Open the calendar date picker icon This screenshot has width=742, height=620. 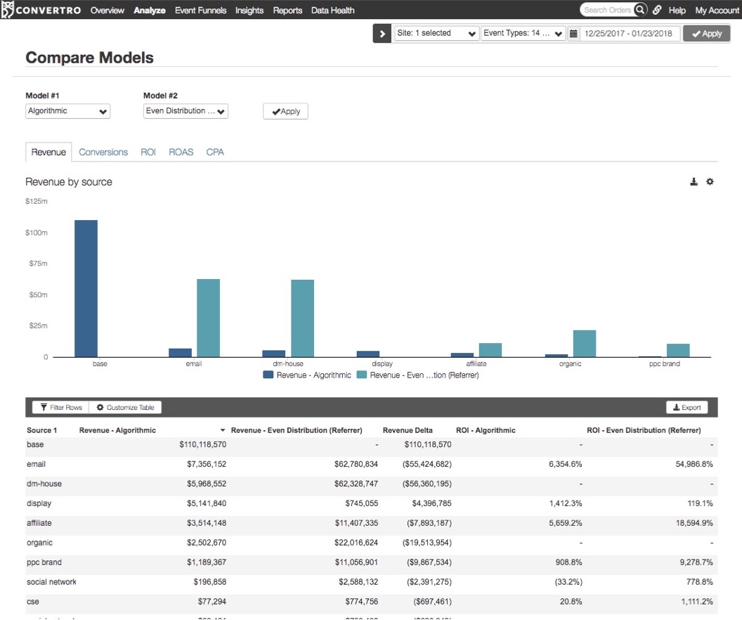[573, 34]
